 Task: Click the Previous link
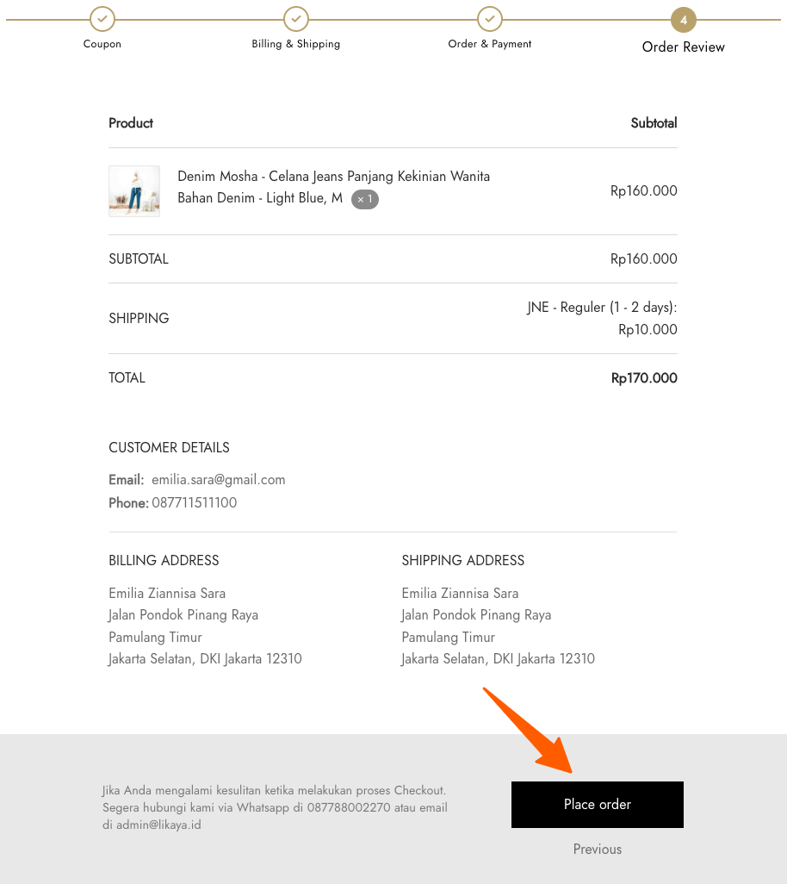(598, 850)
